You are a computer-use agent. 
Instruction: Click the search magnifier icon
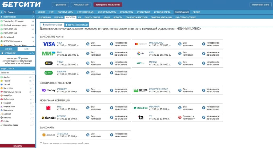click(x=5, y=12)
